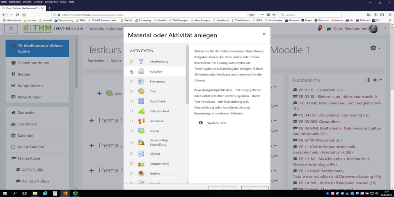Click the info icon beside Weitere Hilfe
Viewport: 394px width, 197px height.
(201, 123)
